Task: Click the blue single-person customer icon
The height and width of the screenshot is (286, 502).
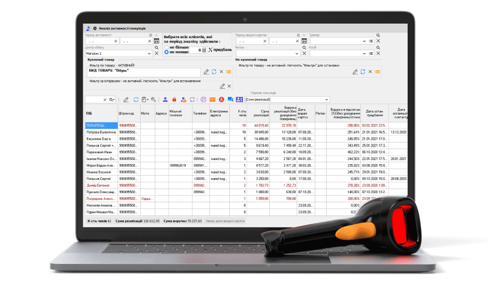Action: coord(165,99)
